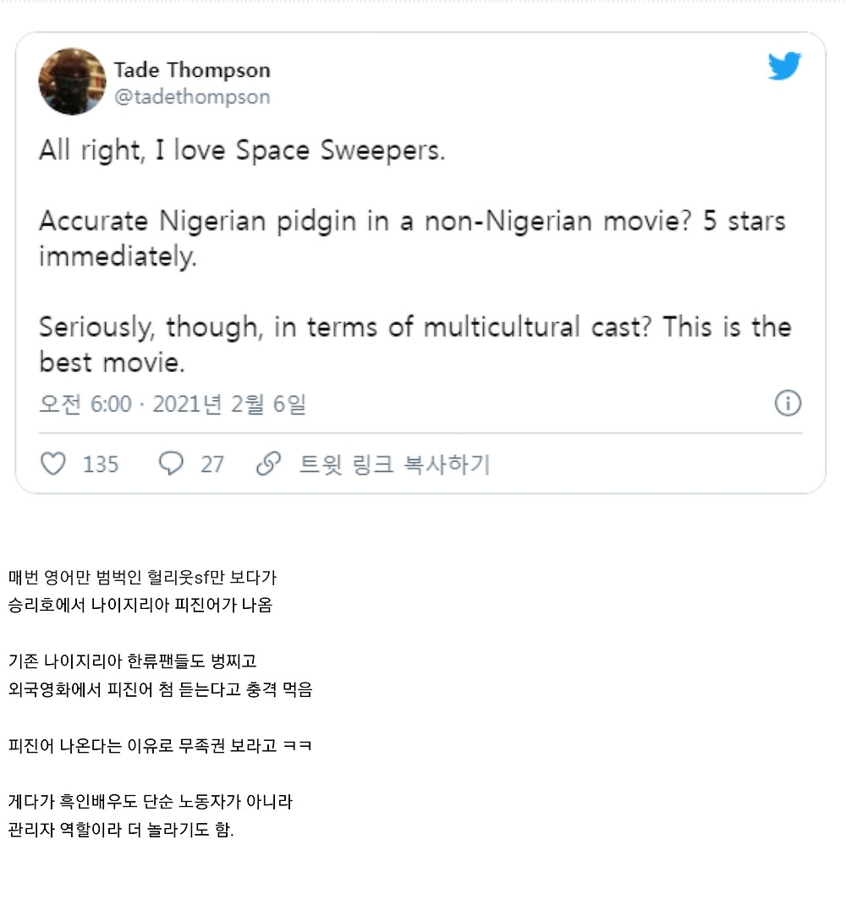
Task: Click the Tade Thompson display name
Action: 192,69
